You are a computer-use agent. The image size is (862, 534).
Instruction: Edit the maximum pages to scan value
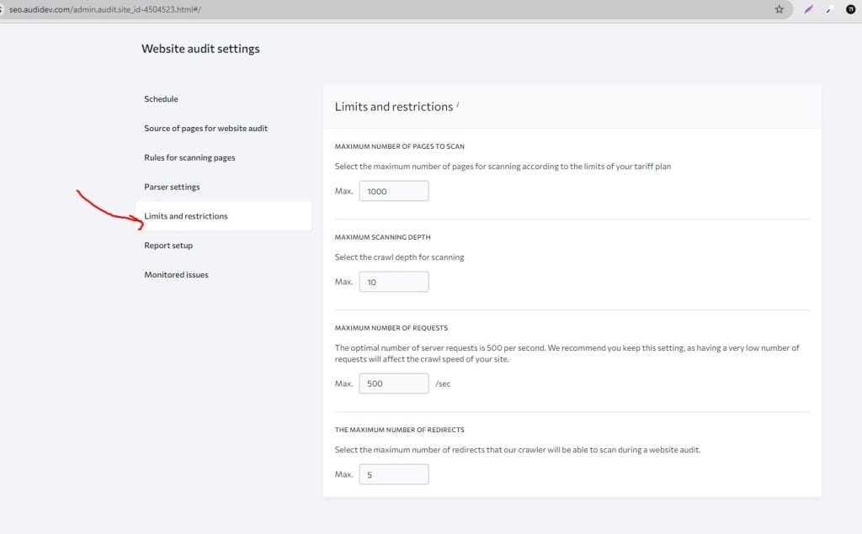coord(393,191)
